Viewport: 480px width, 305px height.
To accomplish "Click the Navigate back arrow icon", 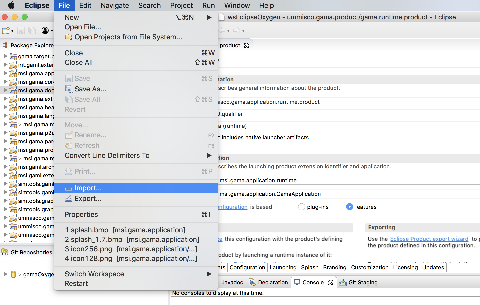I will [x=222, y=31].
